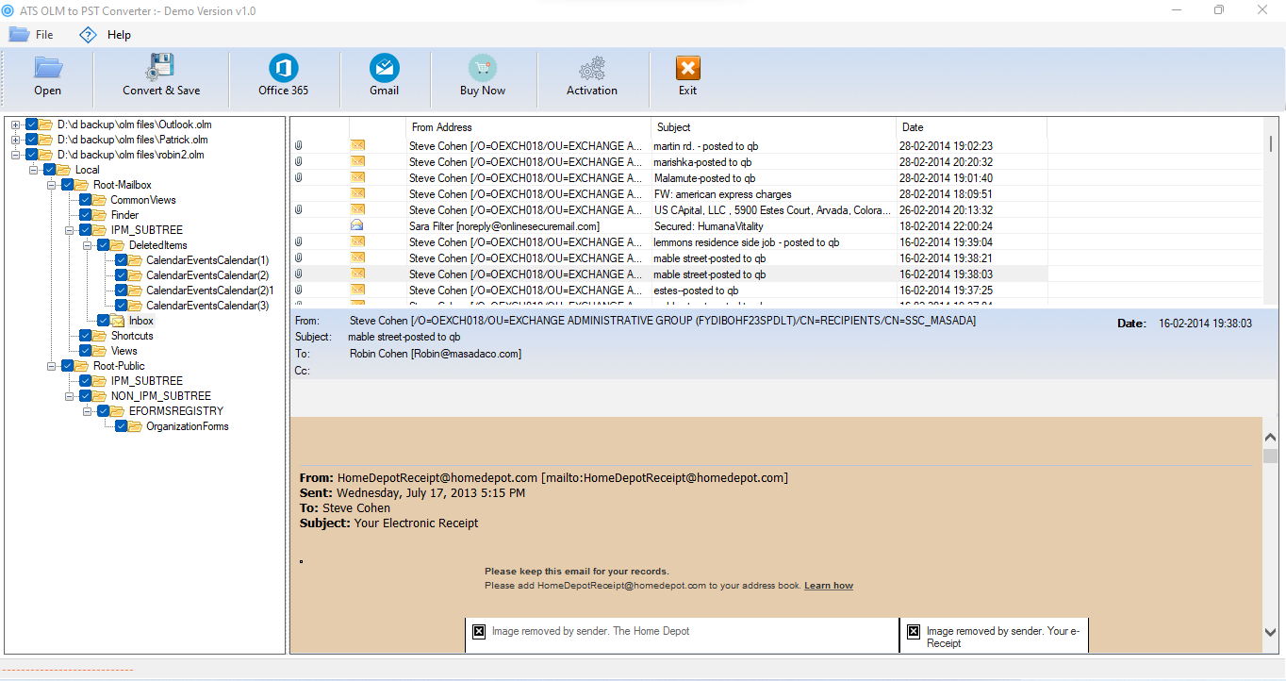This screenshot has height=681, width=1286.
Task: Click scroll-up arrow of message preview
Action: pyautogui.click(x=1270, y=436)
